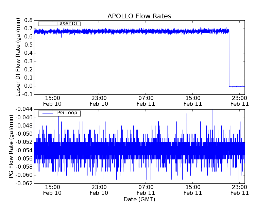
Task: Click the '23:00 Feb 11' label under bottom chart
Action: (240, 190)
